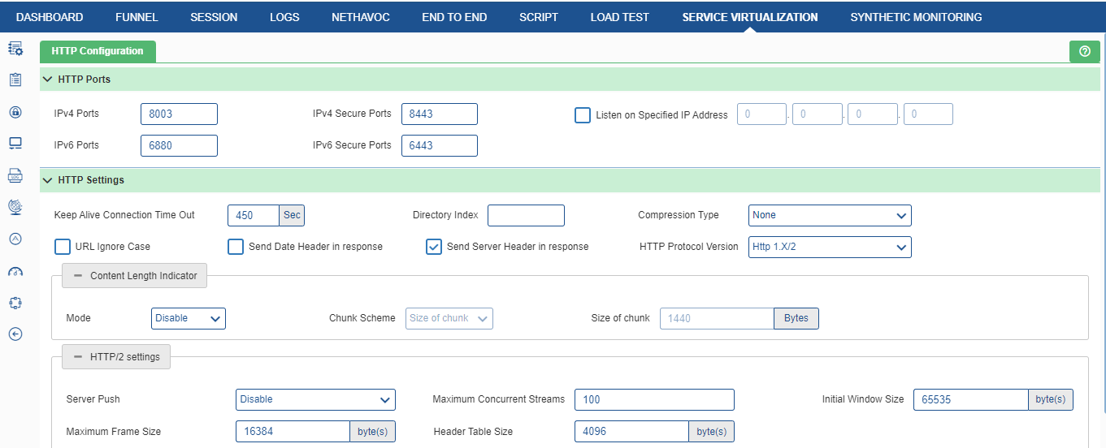Click the globe icon in sidebar
Screen dimensions: 1106x448
15,207
